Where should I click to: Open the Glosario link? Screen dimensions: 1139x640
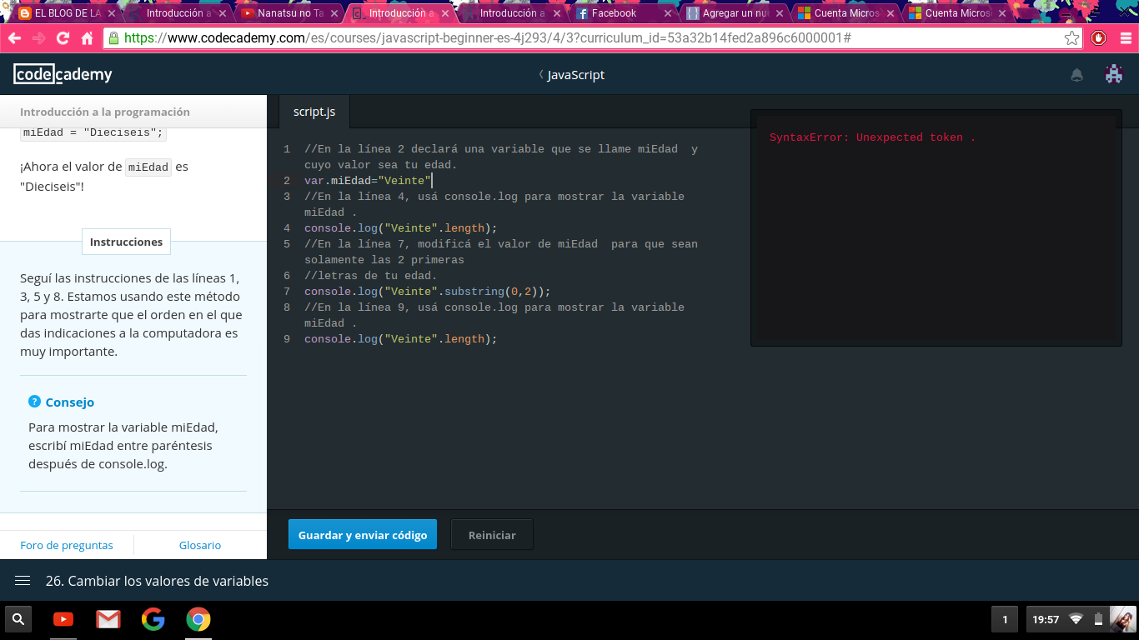coord(200,545)
